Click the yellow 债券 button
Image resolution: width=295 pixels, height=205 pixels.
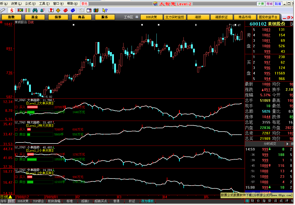58,17
